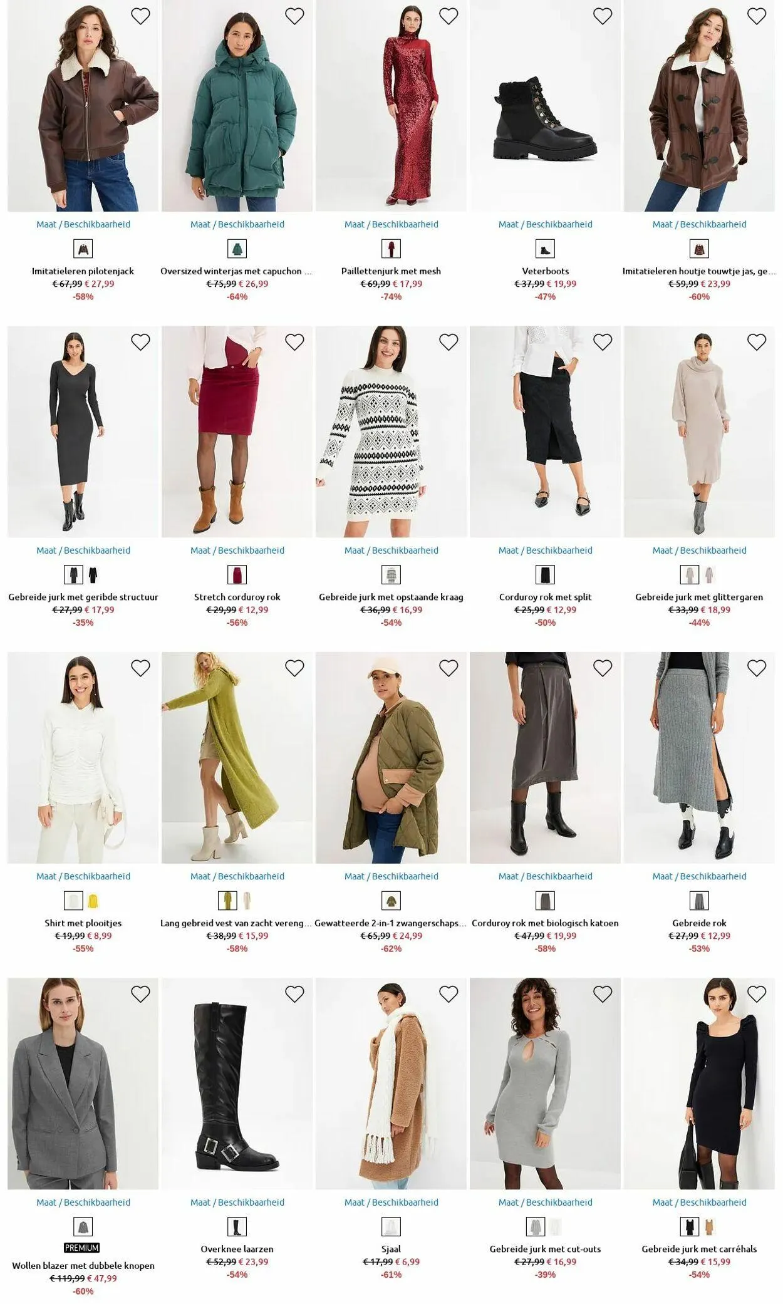783x1304 pixels.
Task: Wishlist the Gebreide jurk met glittergaren
Action: (x=757, y=342)
